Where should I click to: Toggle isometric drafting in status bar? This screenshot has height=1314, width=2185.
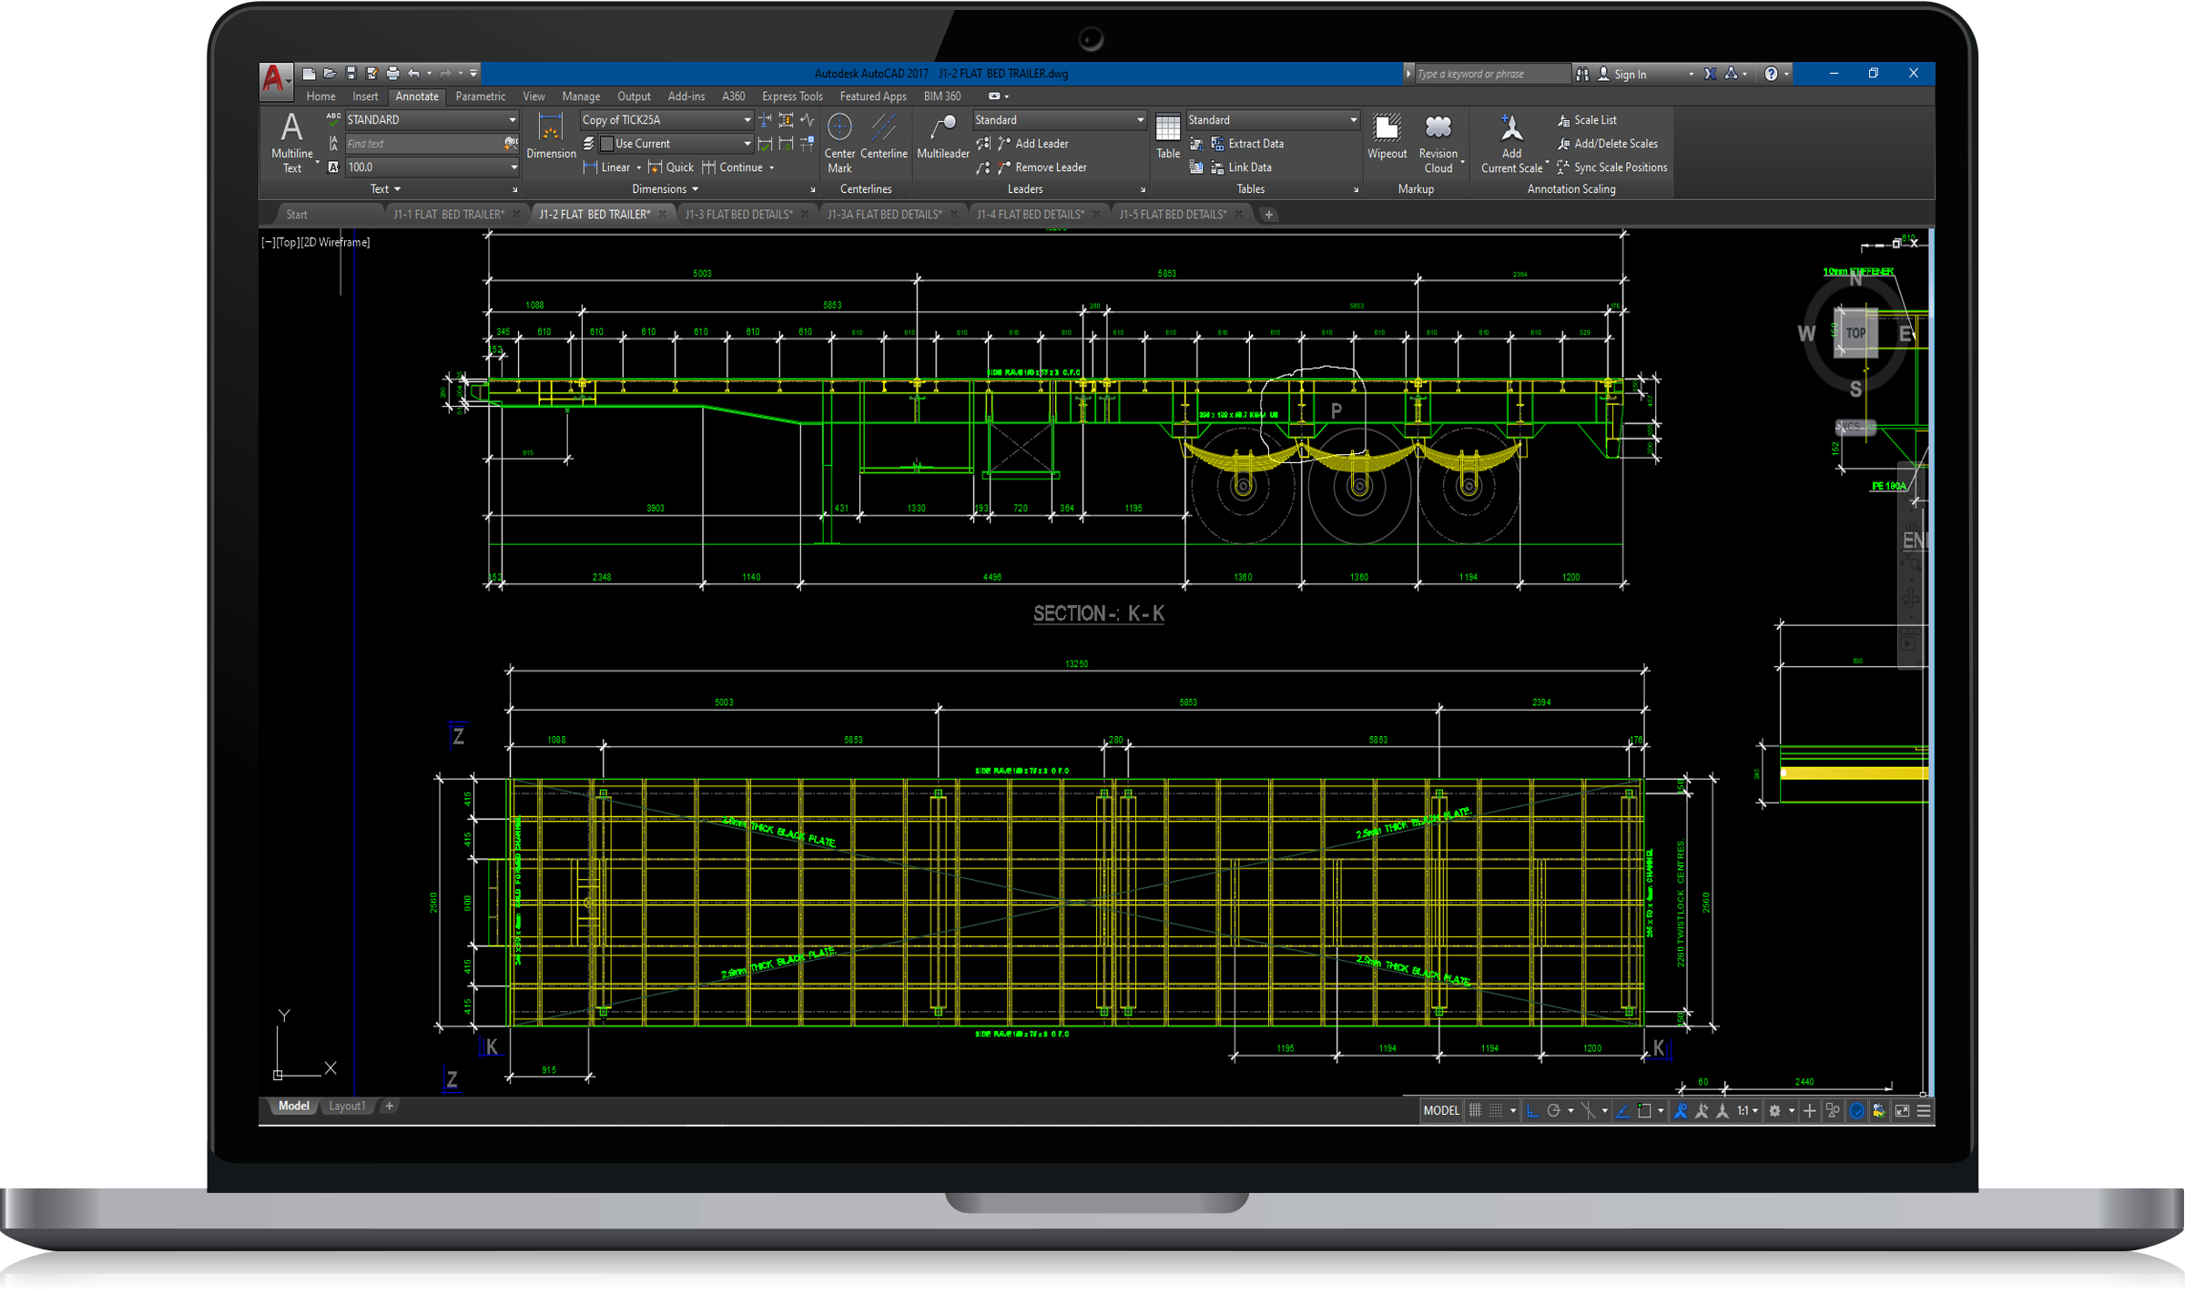(x=1588, y=1110)
